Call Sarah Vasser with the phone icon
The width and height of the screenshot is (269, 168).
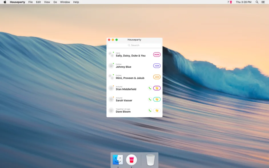150,99
